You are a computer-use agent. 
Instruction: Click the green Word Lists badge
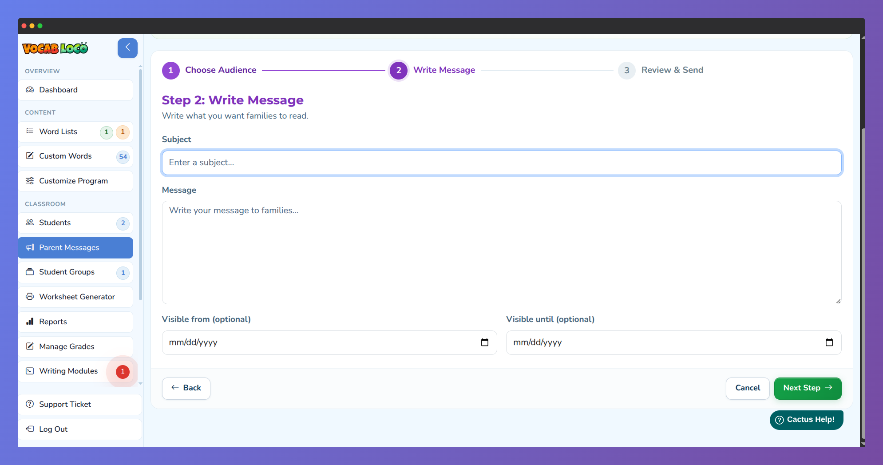tap(107, 132)
